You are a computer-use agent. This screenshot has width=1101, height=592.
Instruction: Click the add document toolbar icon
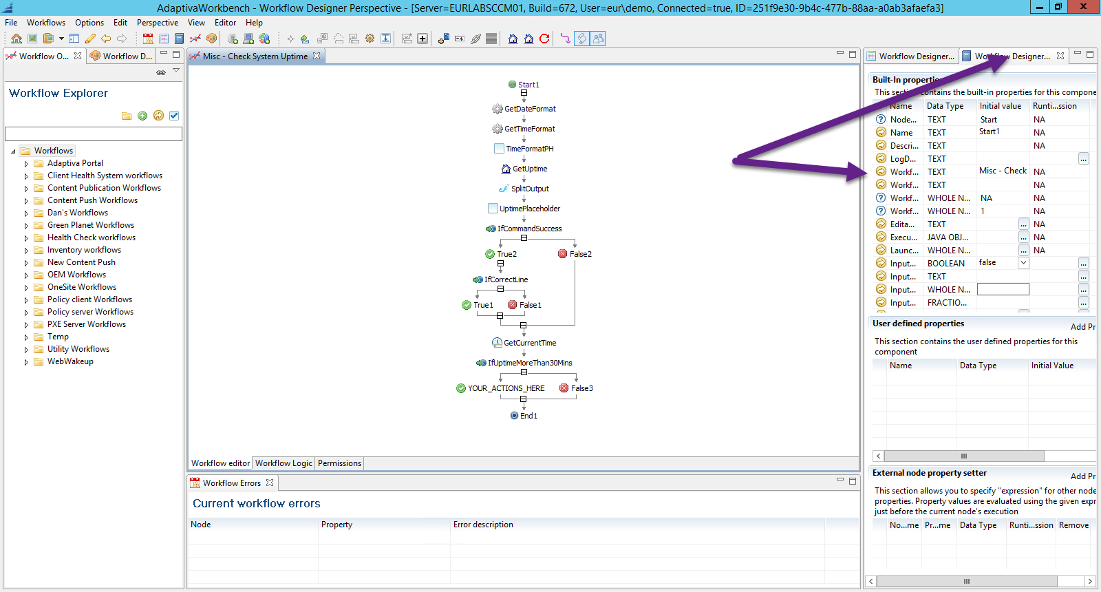coord(444,39)
